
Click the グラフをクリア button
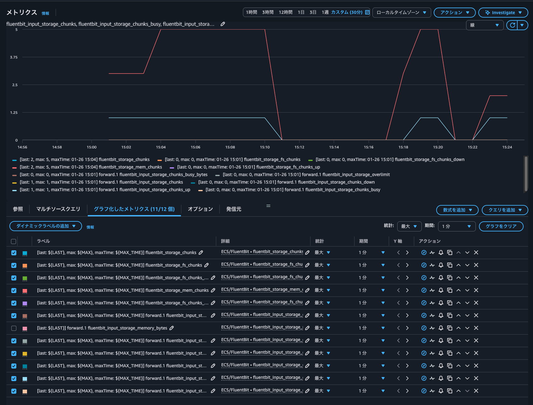[501, 226]
